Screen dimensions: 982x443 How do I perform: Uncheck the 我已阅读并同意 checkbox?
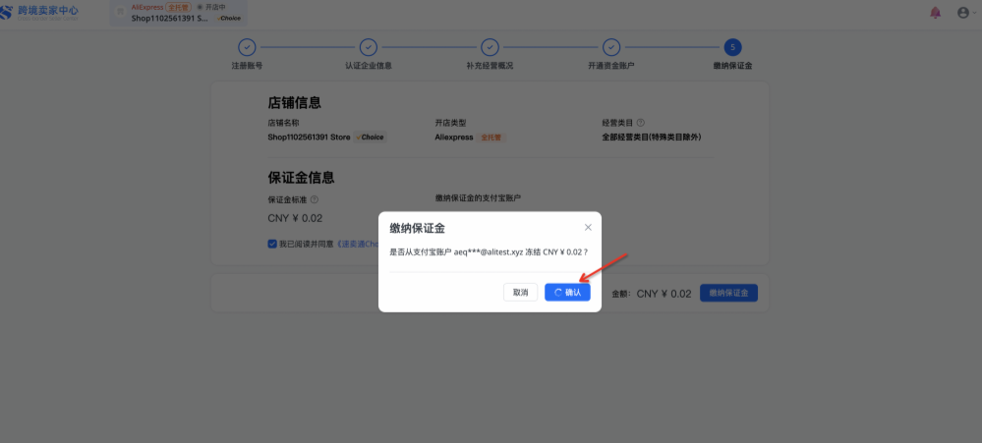tap(272, 244)
